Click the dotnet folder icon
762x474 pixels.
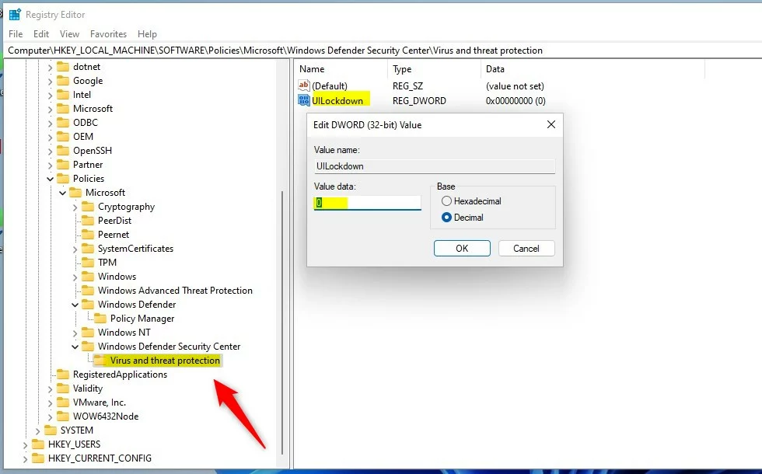coord(63,67)
